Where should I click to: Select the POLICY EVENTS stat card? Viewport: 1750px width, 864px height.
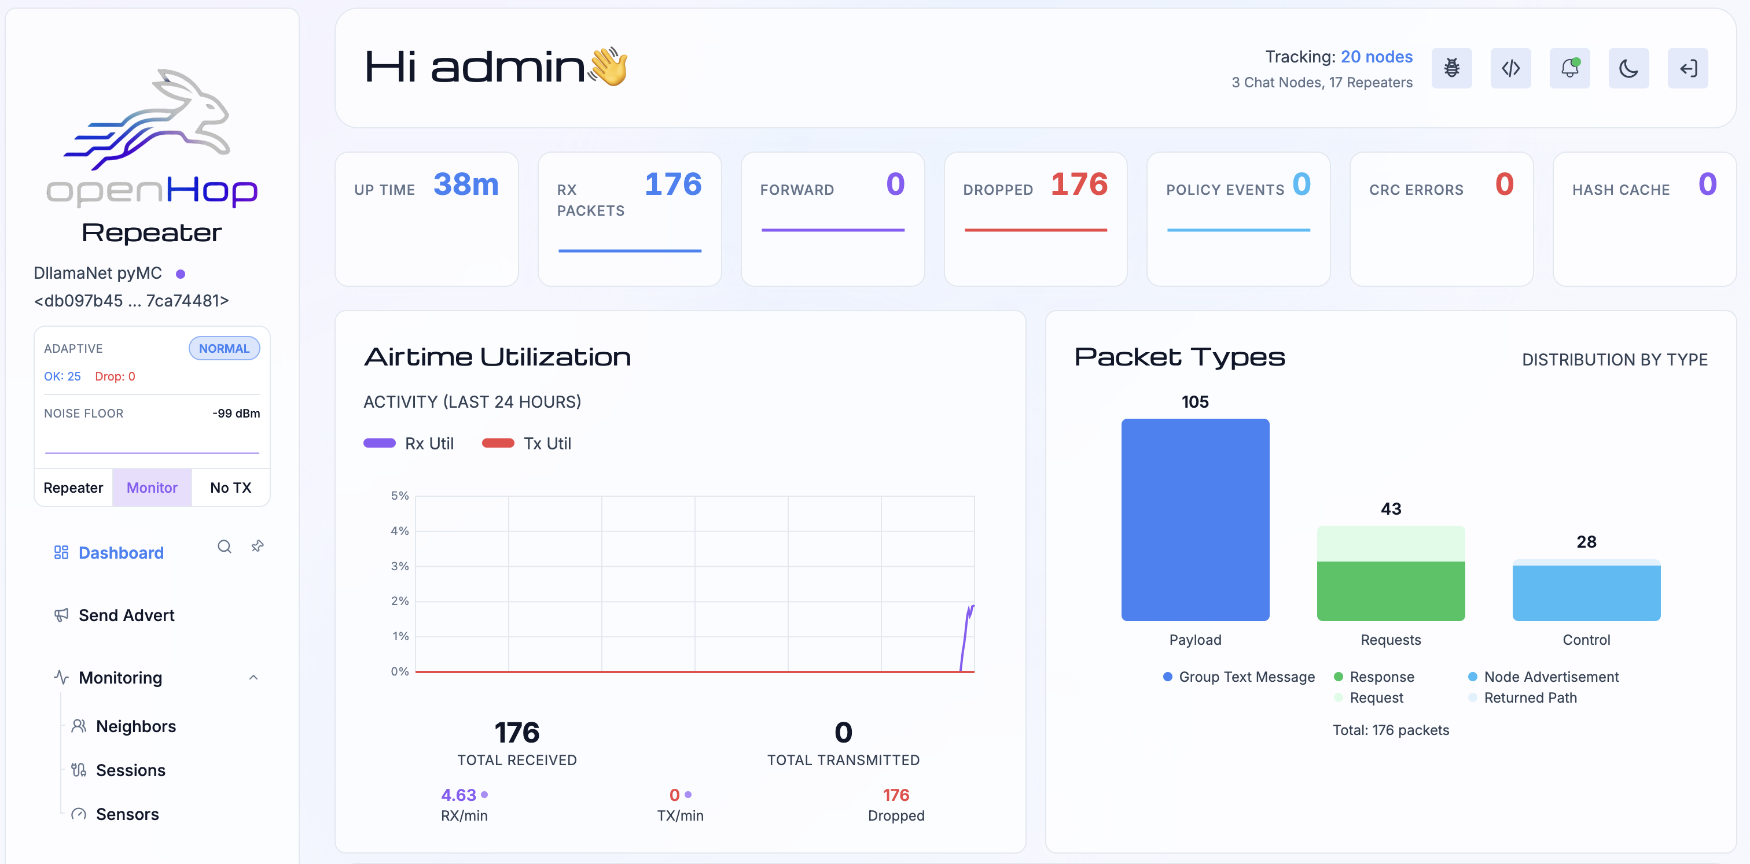coord(1238,219)
